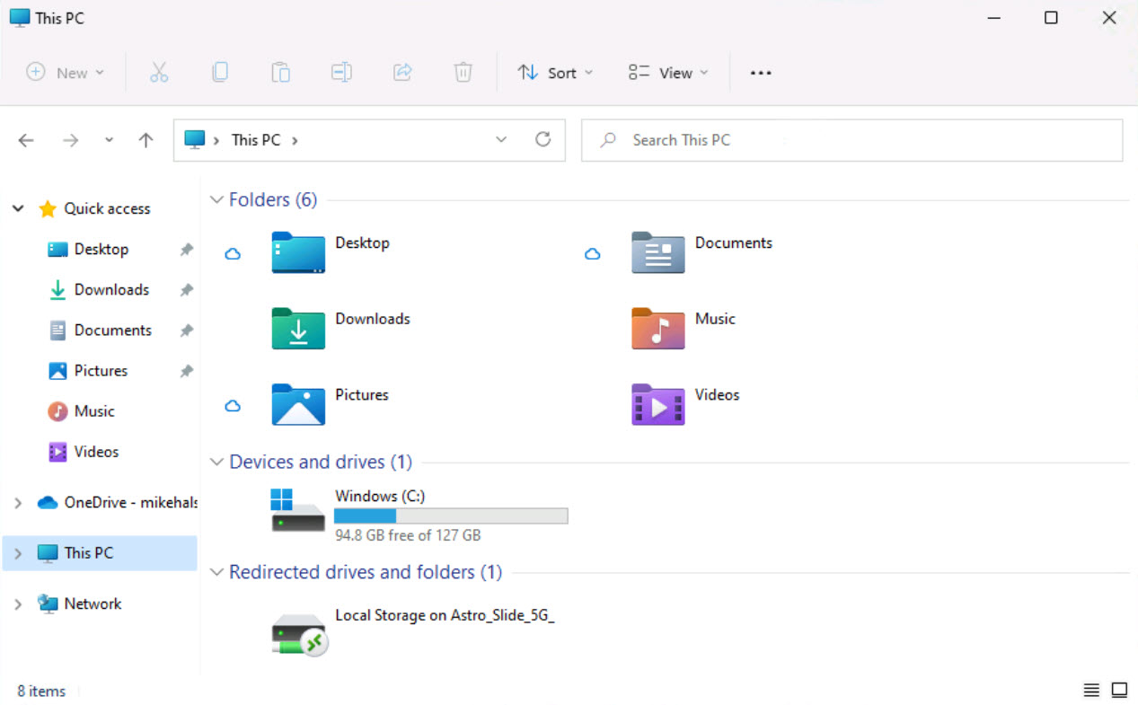1138x705 pixels.
Task: Click the Share icon in toolbar
Action: (x=402, y=73)
